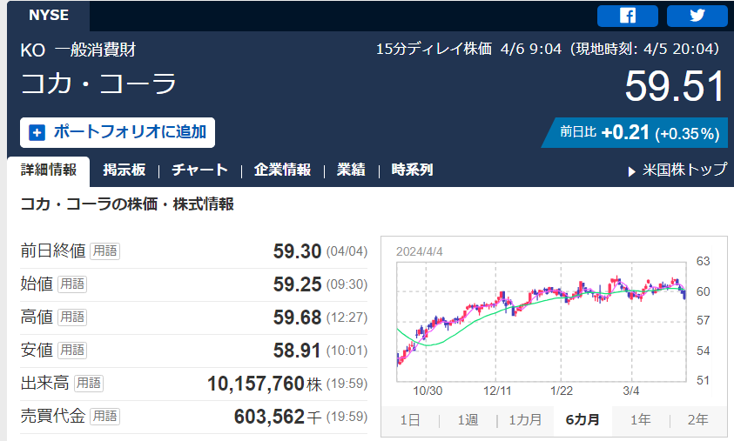Viewport: 734px width, 441px height.
Task: Open the 詳細情報 tab
Action: click(x=49, y=170)
